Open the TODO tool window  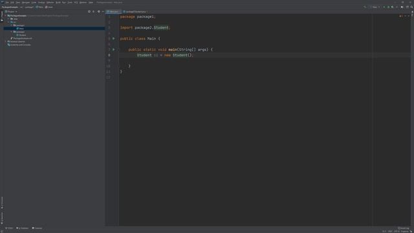9,228
